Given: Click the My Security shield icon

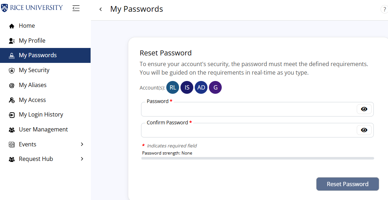Looking at the screenshot, I should click(12, 70).
